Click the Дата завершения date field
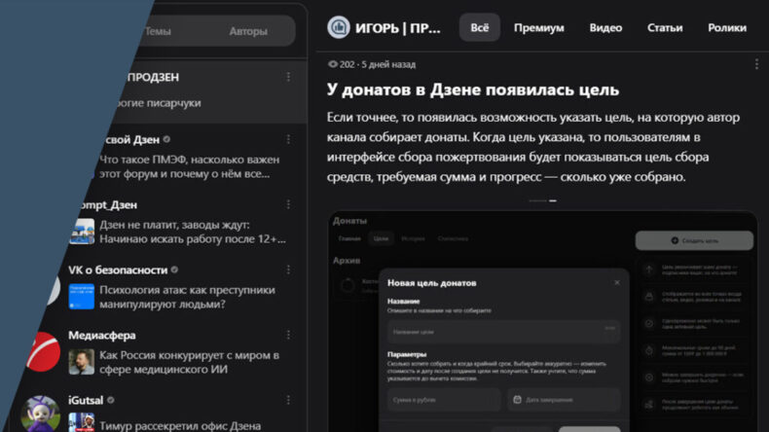Image resolution: width=769 pixels, height=432 pixels. pos(564,400)
